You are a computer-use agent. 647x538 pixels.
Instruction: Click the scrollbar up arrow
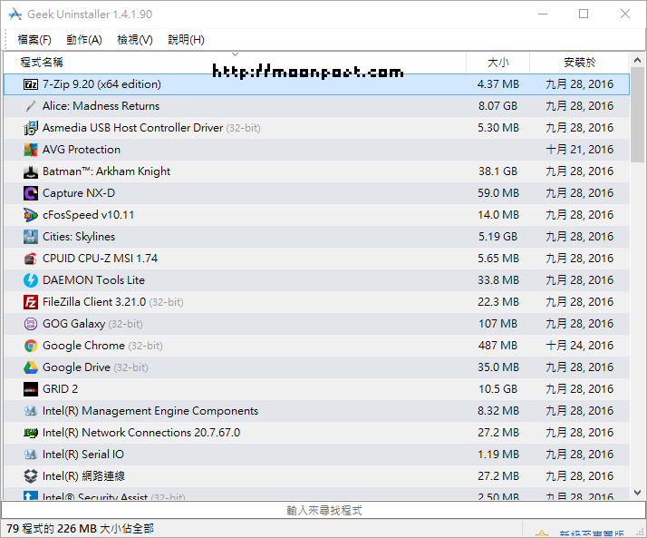click(638, 60)
